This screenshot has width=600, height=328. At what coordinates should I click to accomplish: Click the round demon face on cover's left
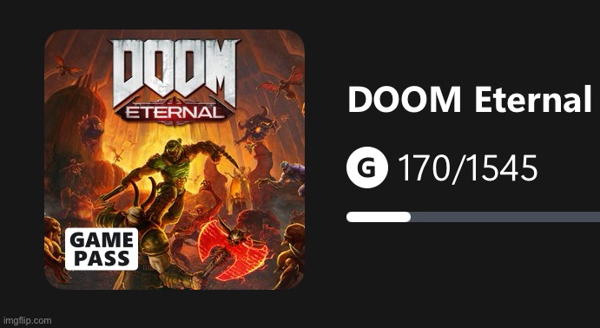[91, 130]
